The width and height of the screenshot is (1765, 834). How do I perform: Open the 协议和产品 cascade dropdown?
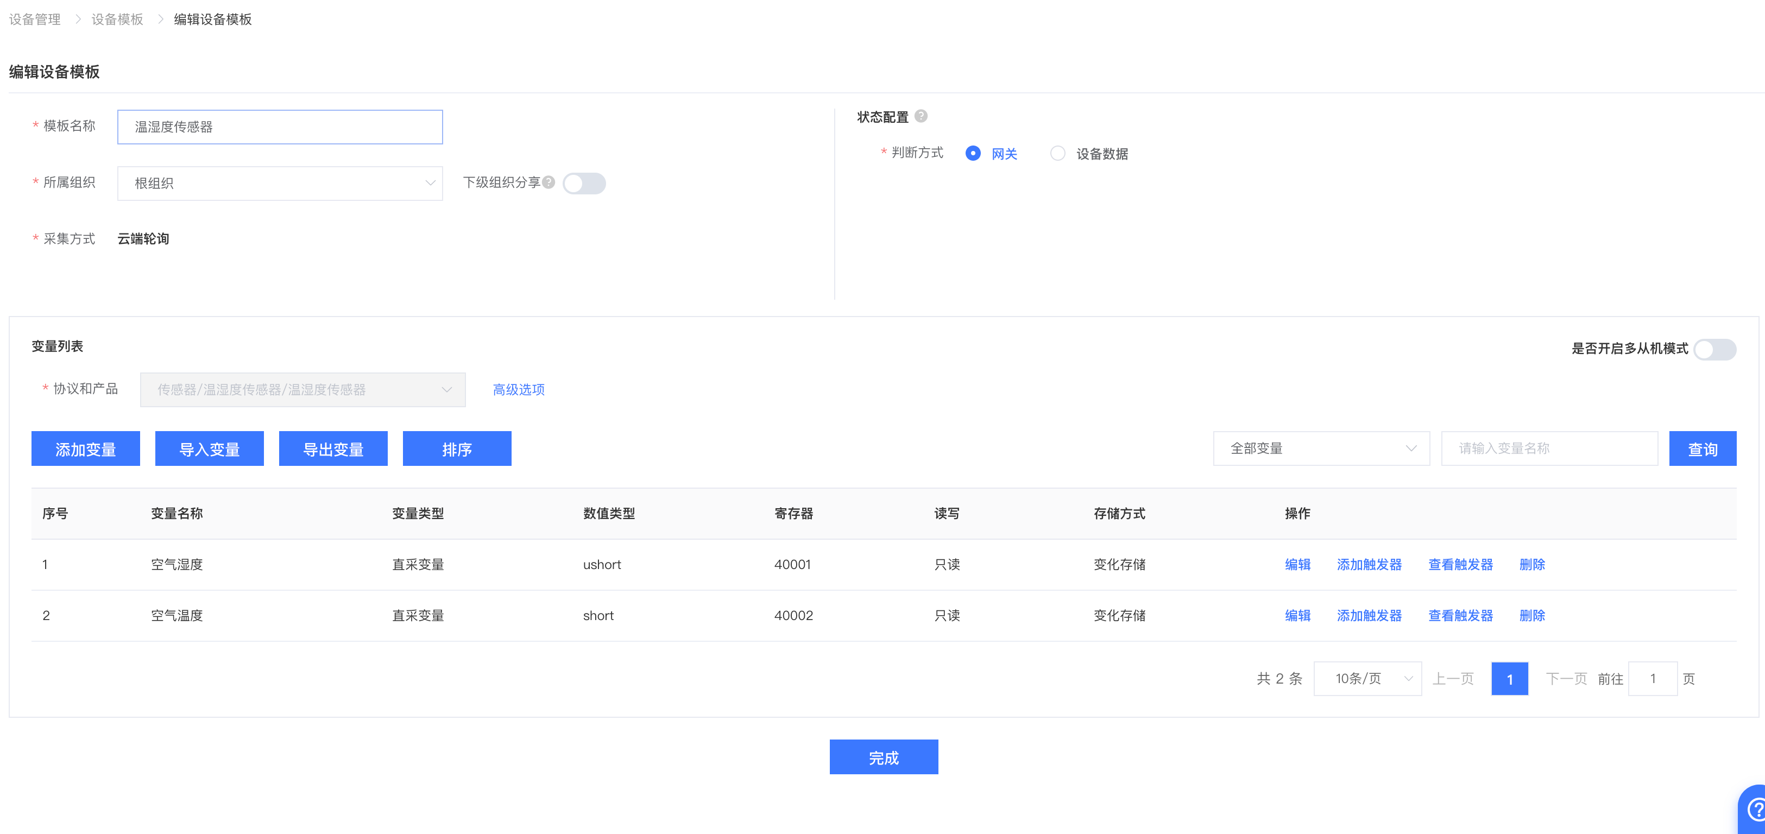302,389
